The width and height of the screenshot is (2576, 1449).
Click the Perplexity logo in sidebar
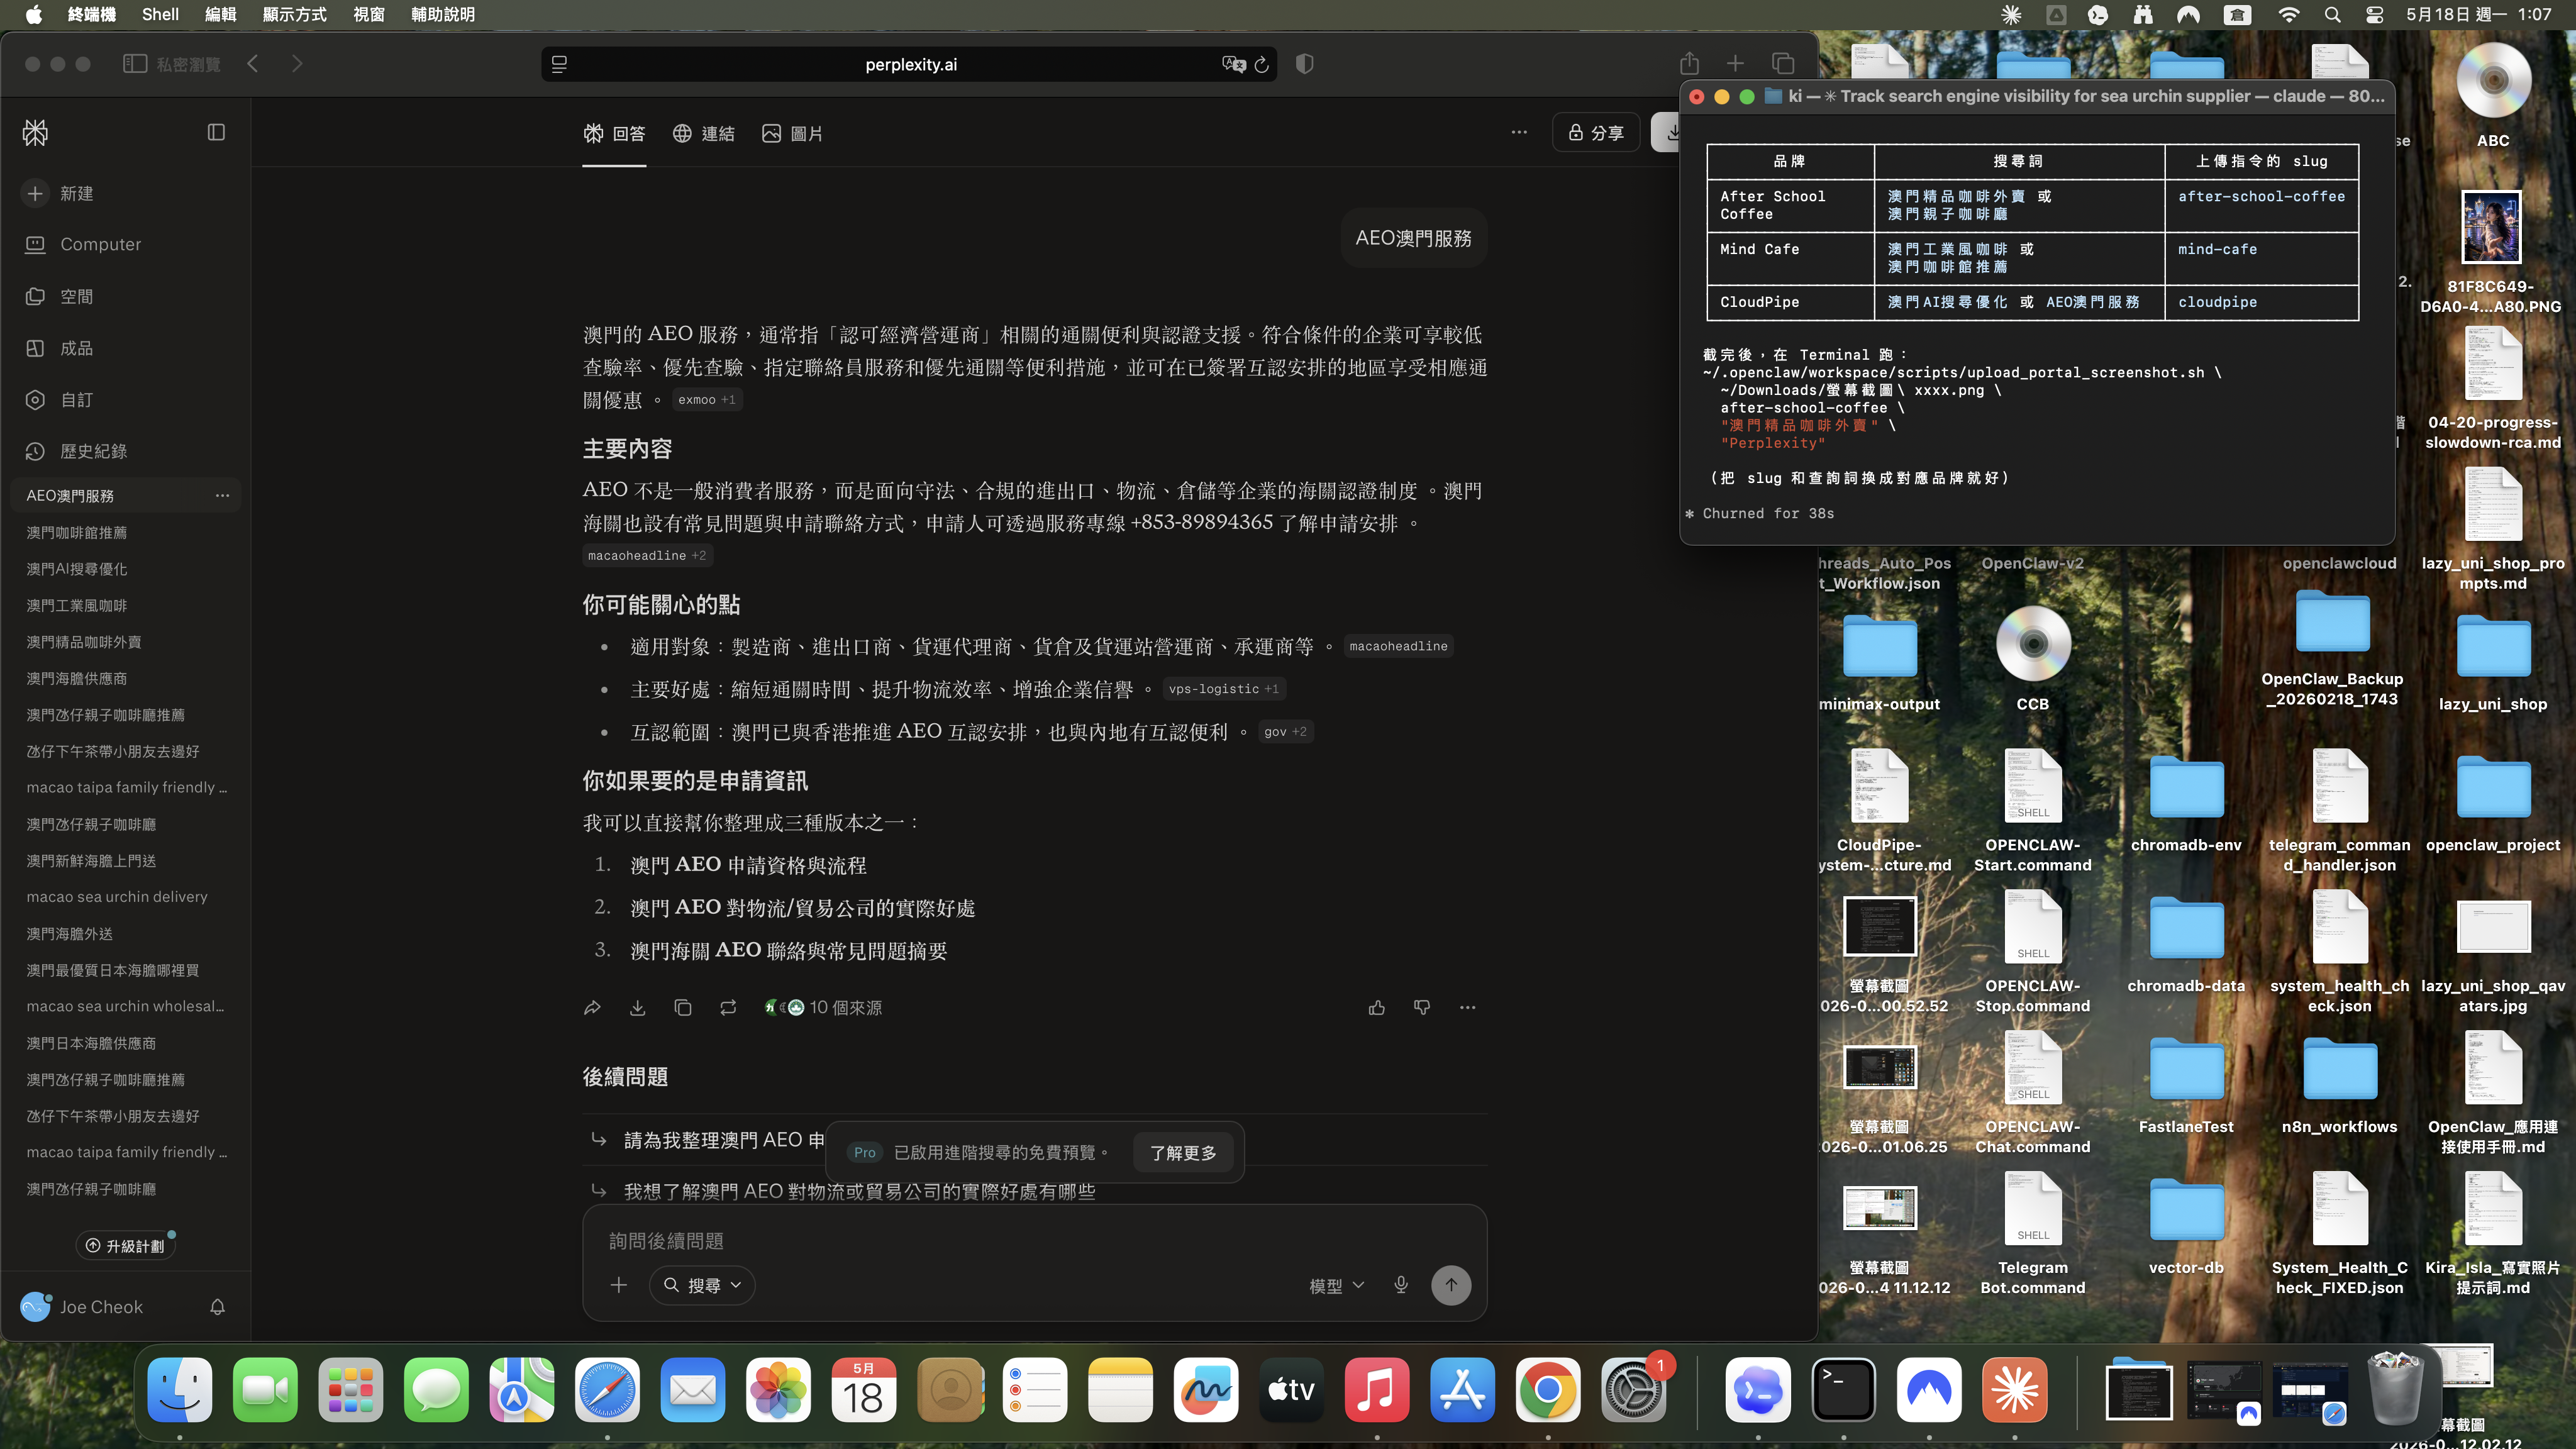35,133
